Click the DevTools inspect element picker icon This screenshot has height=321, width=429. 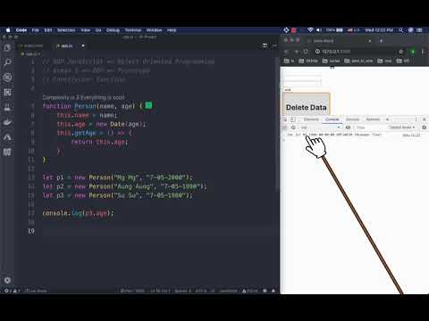tap(285, 119)
